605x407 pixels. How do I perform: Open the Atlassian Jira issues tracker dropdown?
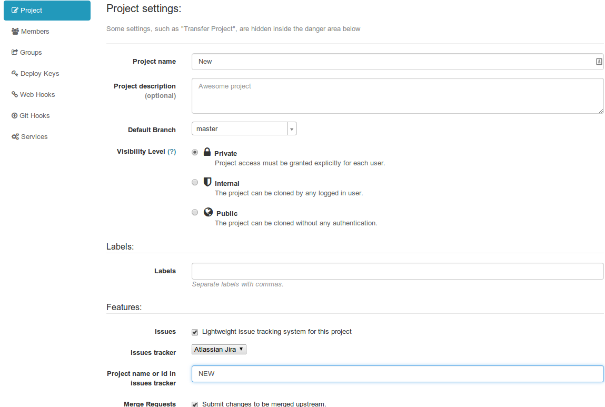(219, 349)
